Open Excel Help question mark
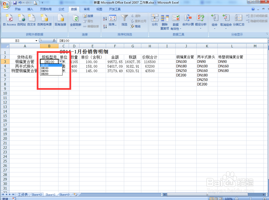This screenshot has width=269, height=200. pos(253,9)
